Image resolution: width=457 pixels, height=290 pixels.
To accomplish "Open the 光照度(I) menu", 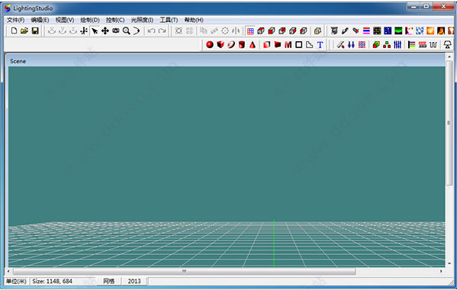I will (x=142, y=20).
